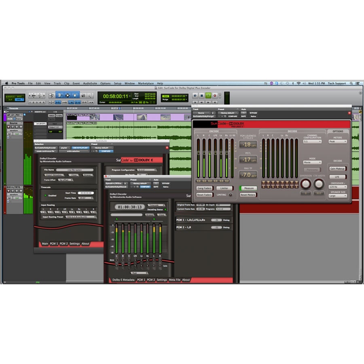Click the Start Time field in Dolby E Encoder
Image resolution: width=364 pixels, height=364 pixels.
click(x=86, y=193)
